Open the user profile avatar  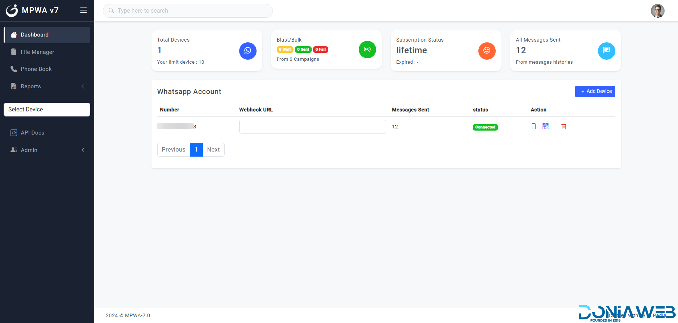click(657, 11)
